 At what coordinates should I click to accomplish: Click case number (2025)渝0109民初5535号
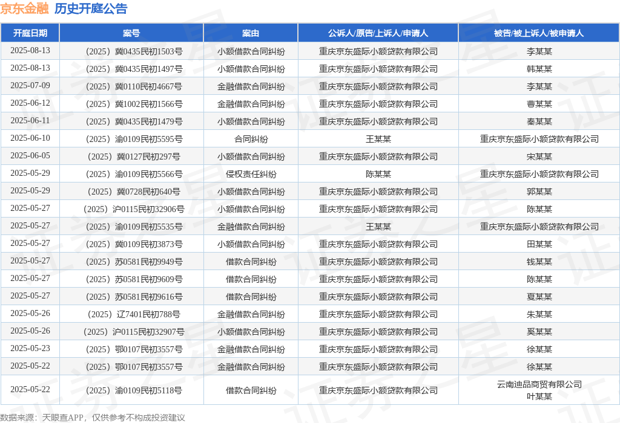134,227
